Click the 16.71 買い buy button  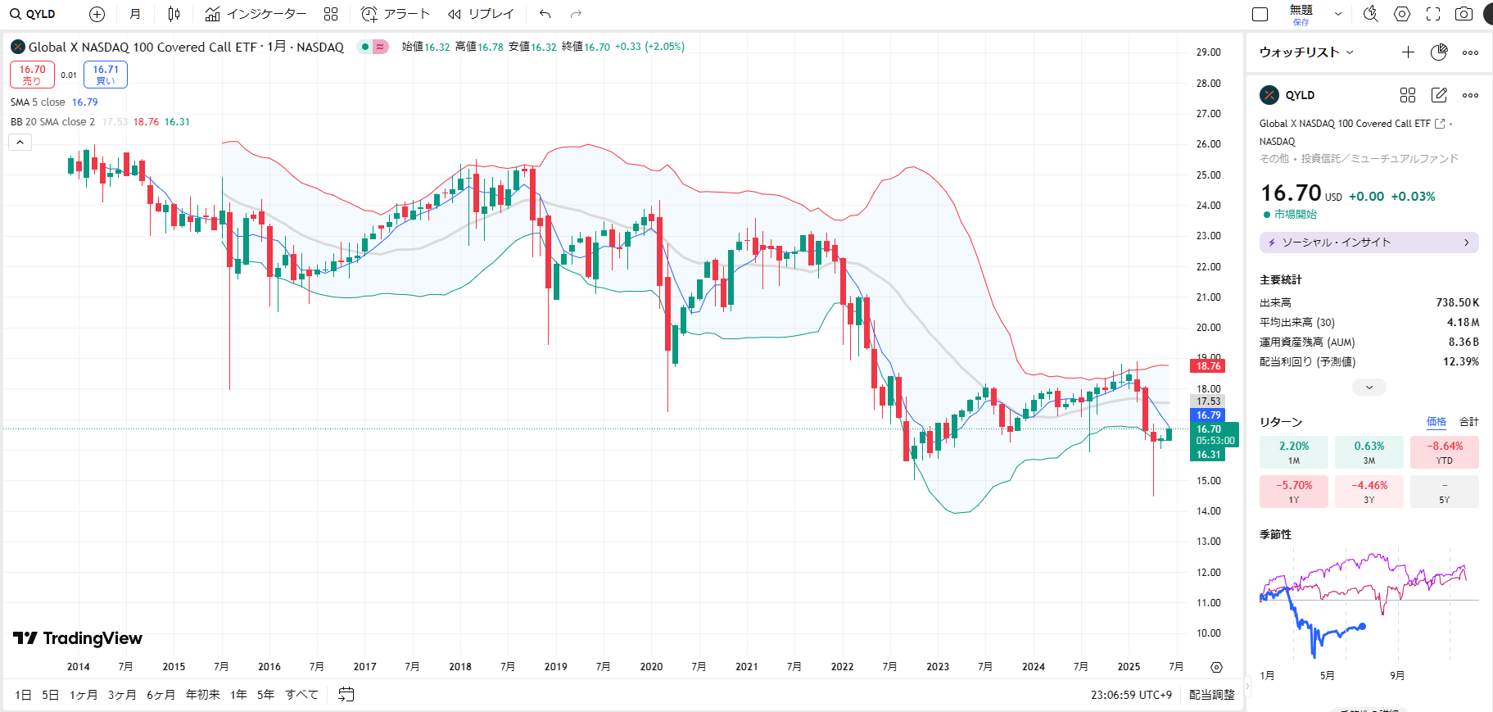click(106, 75)
